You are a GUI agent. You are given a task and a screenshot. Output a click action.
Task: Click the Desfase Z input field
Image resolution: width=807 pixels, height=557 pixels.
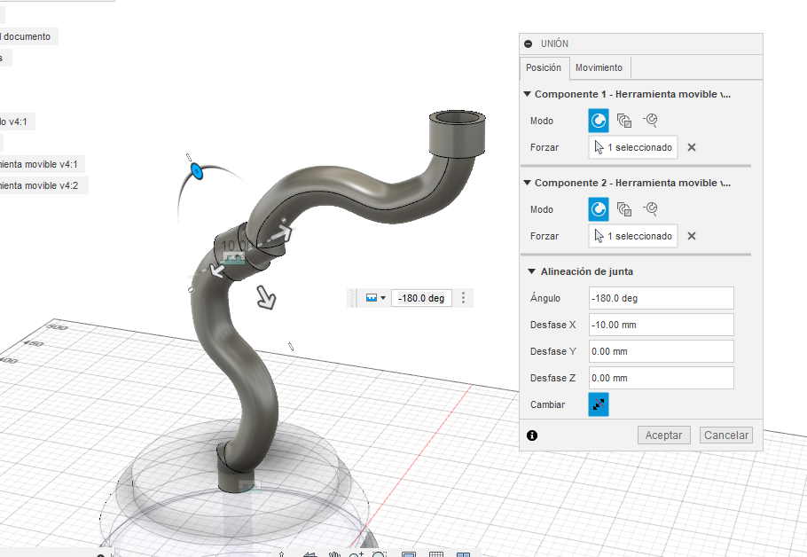(661, 378)
